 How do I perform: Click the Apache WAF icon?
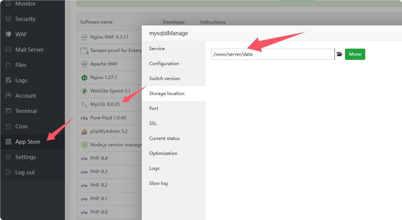[x=84, y=64]
